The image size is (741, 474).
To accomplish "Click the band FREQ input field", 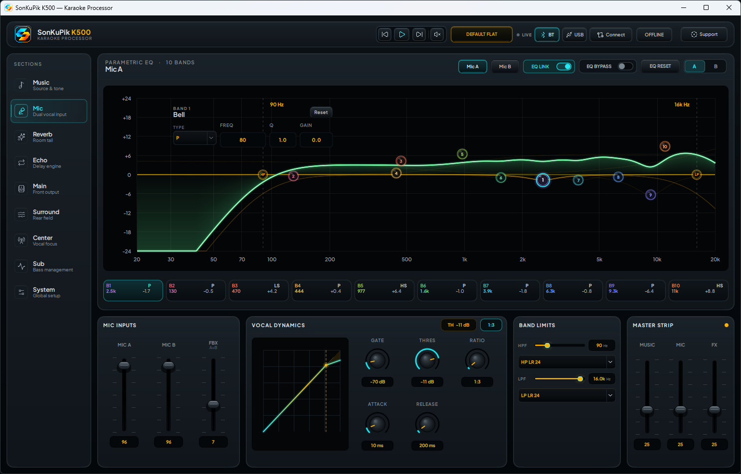I will 243,140.
